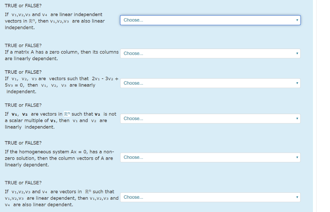Click the text 'If a matrix A has a zero column'
Screen dimensions: 330x212
coord(42,52)
